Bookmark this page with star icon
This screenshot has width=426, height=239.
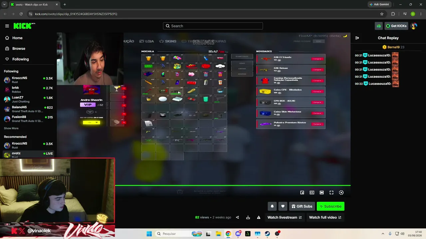point(382,14)
